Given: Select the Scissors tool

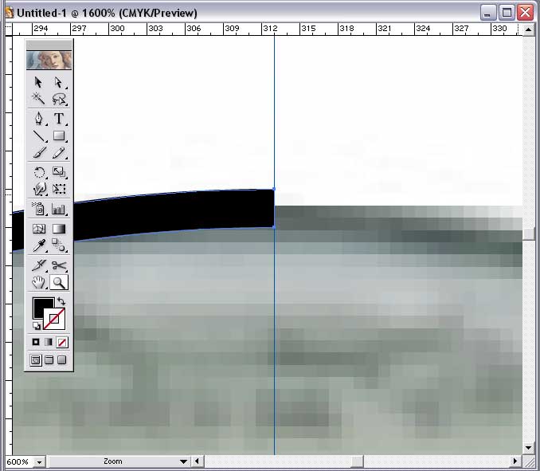Looking at the screenshot, I should (x=59, y=265).
